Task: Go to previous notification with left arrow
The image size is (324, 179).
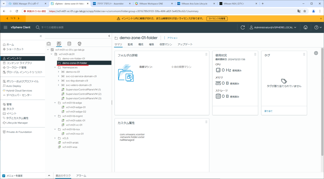Action: coord(7,18)
